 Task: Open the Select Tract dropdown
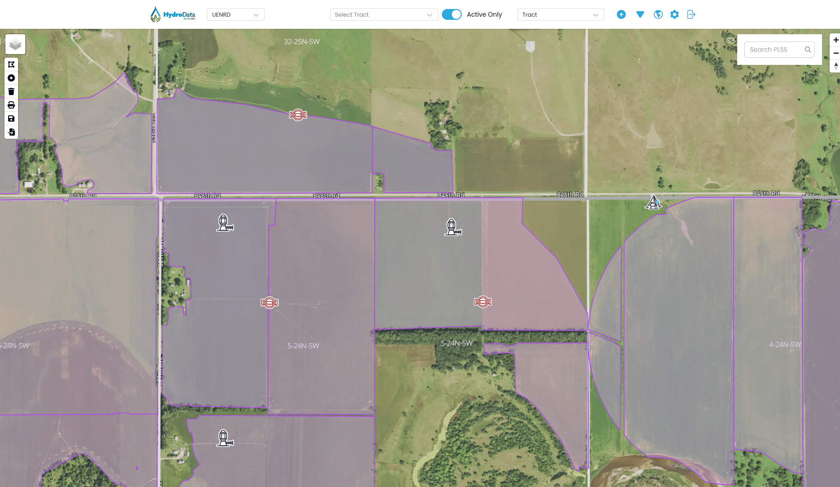(383, 14)
